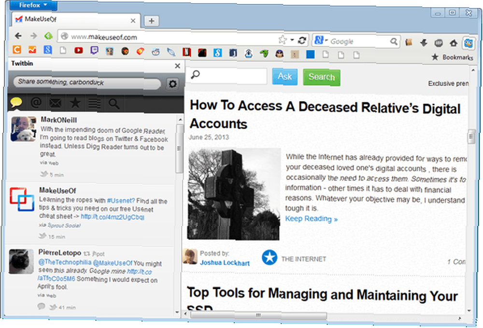Image resolution: width=483 pixels, height=328 pixels.
Task: Click PierreLetopo's cat avatar
Action: 21,261
